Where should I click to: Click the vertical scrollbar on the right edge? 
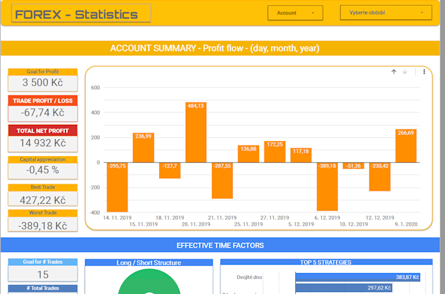tap(442, 147)
